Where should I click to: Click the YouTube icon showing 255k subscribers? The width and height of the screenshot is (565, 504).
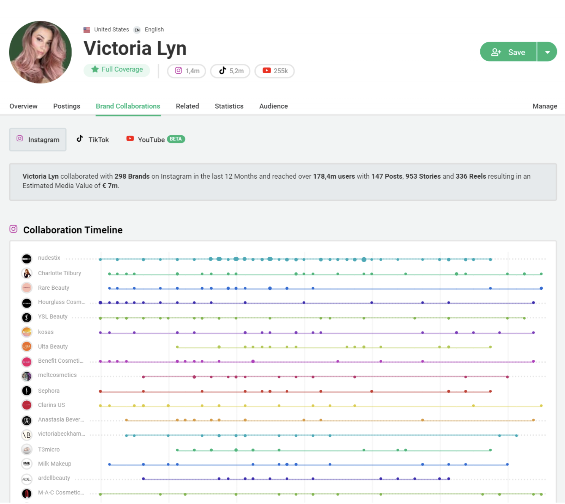267,70
